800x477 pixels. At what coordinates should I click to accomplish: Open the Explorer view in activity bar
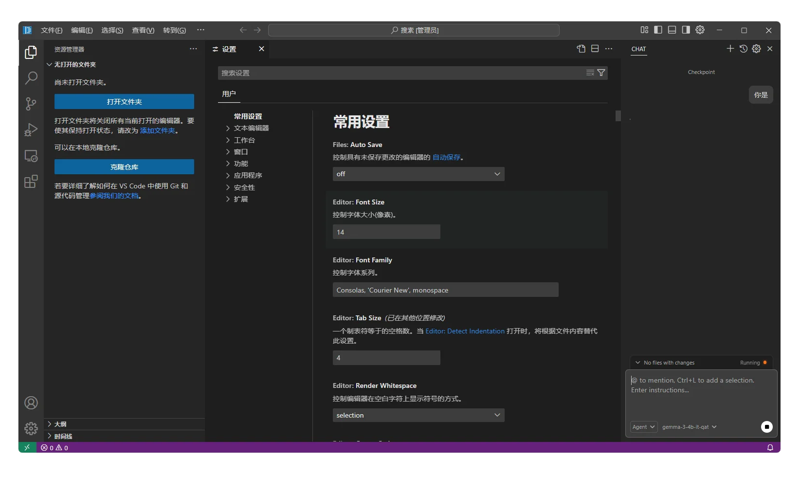31,52
